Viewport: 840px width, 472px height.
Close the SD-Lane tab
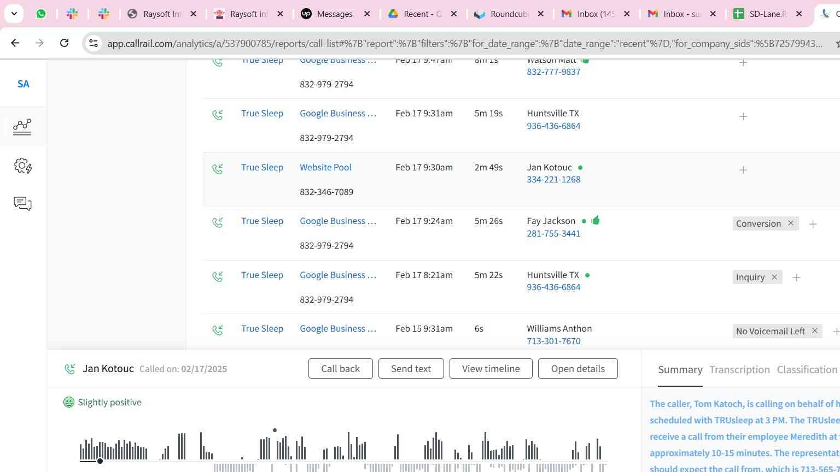[x=799, y=14]
